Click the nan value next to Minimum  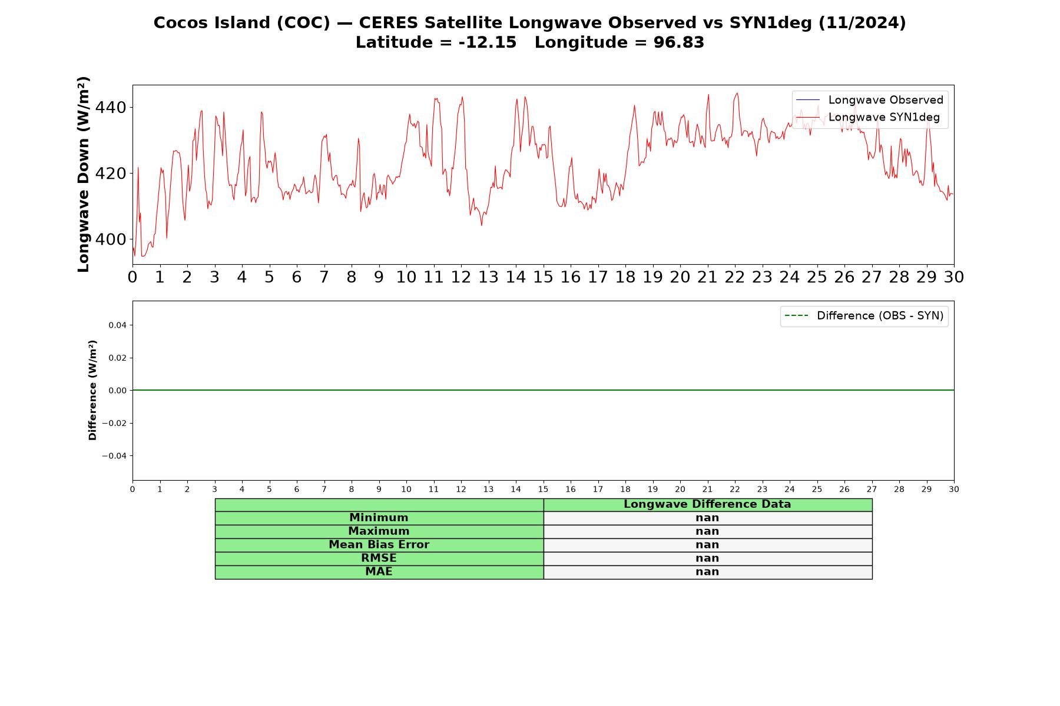tap(707, 518)
